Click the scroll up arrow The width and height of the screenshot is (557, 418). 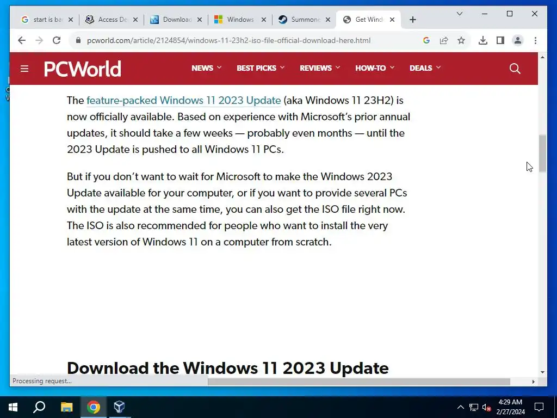(x=542, y=57)
